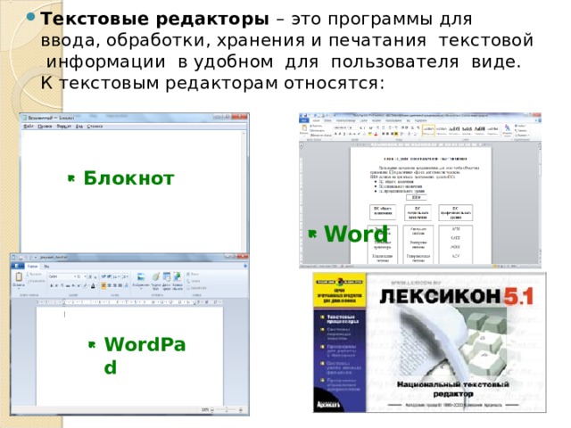Click the help icon in the WordPad ribbon
This screenshot has width=571, height=428.
[x=244, y=267]
